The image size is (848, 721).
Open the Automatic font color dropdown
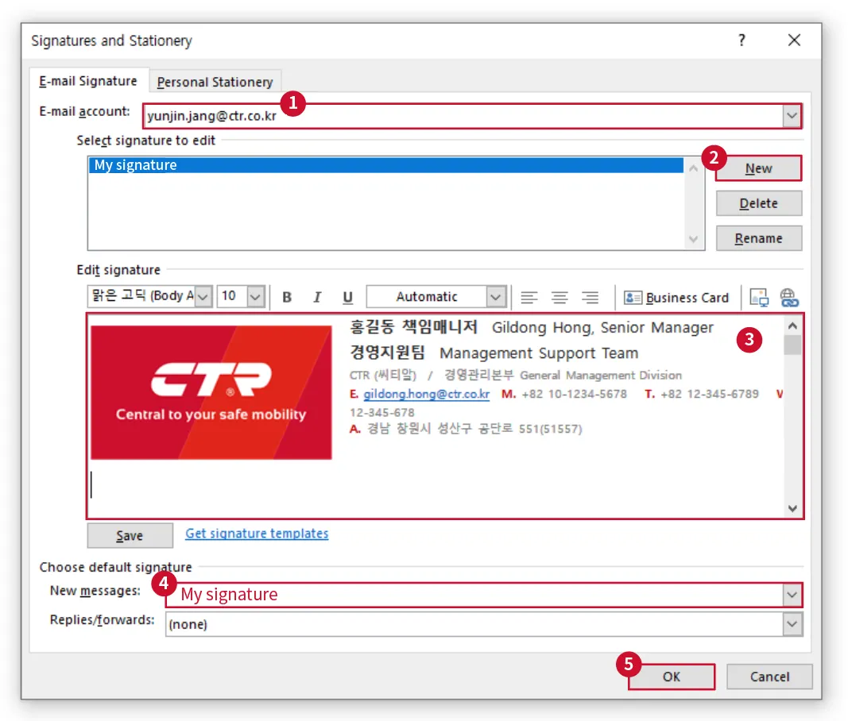[x=495, y=297]
